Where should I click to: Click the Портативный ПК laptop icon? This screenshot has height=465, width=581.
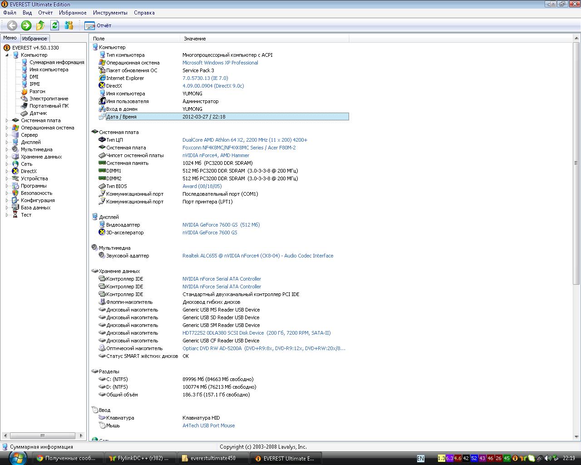(25, 106)
